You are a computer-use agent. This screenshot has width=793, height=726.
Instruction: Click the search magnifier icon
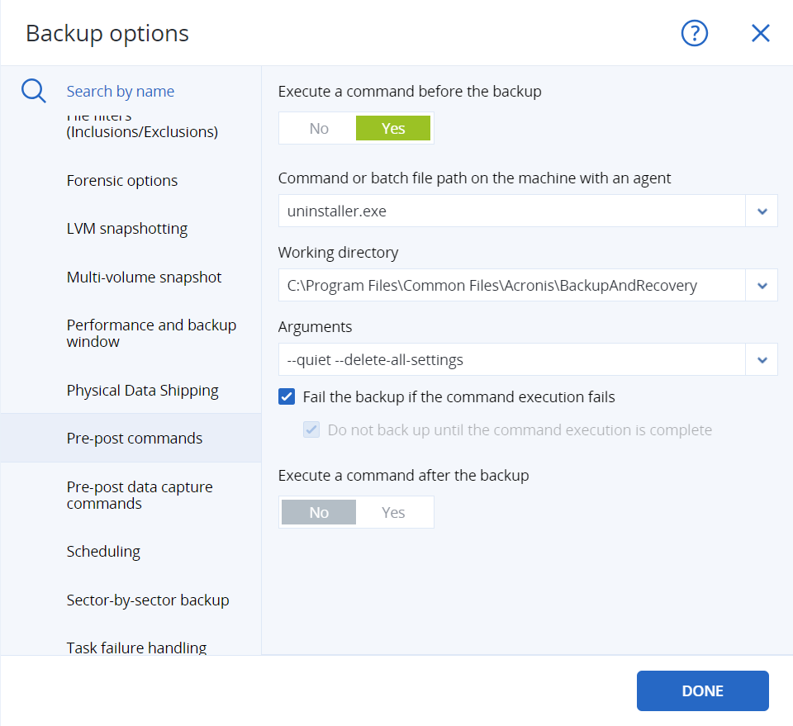(33, 91)
